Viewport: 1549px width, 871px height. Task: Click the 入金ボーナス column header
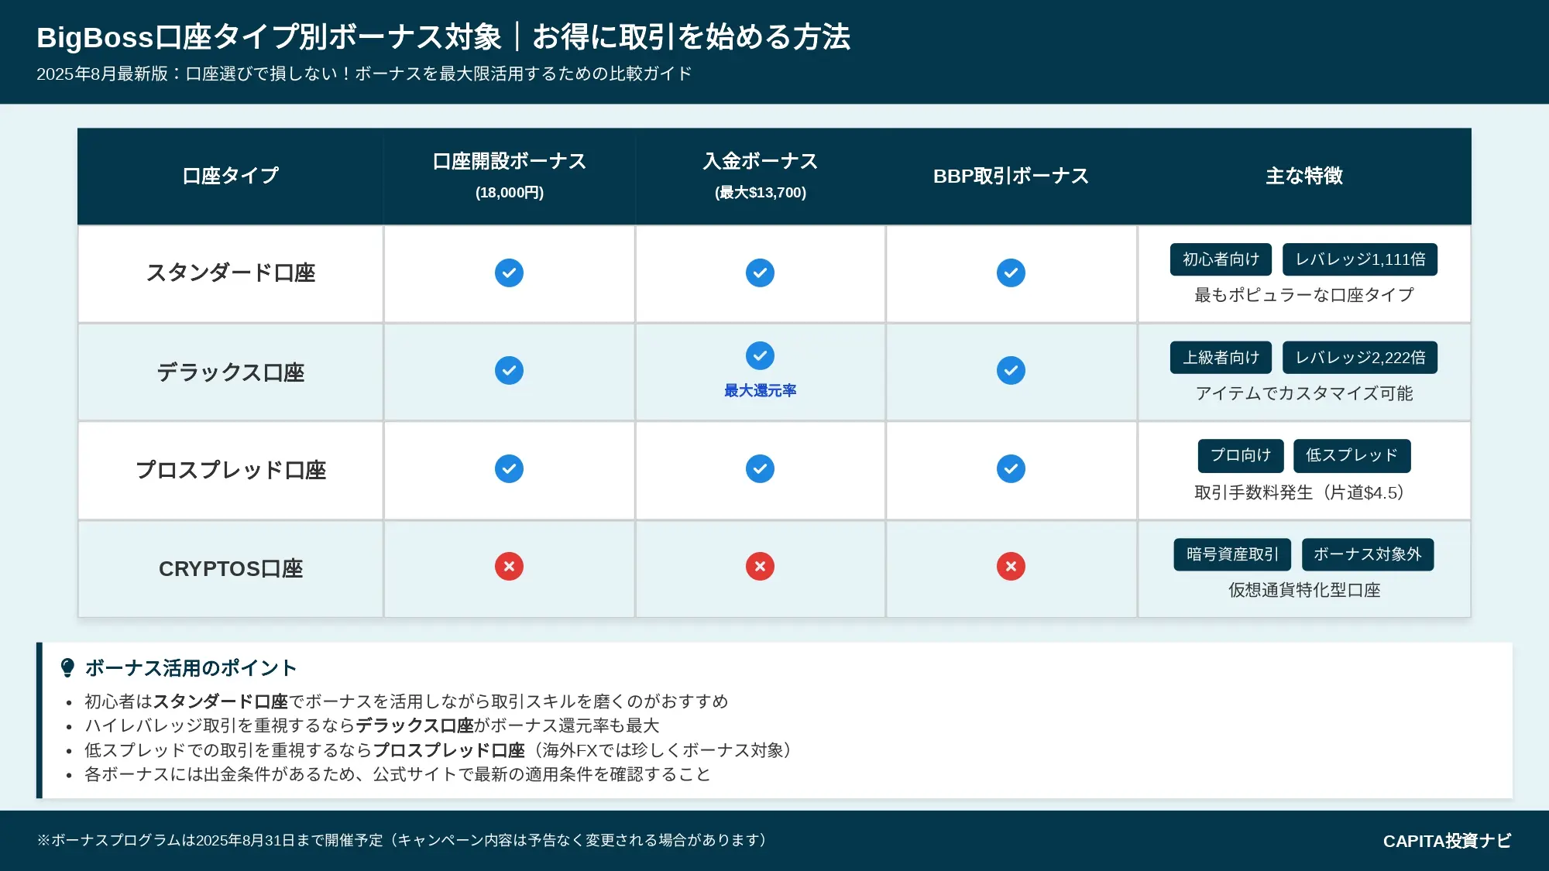click(760, 176)
